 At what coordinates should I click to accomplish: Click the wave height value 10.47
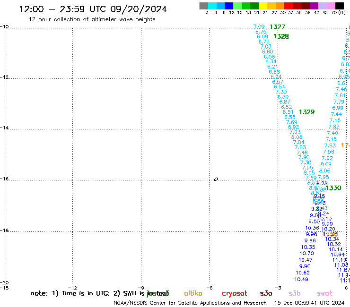306,260
